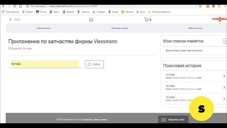Open the Видео bookmark

coord(113,12)
